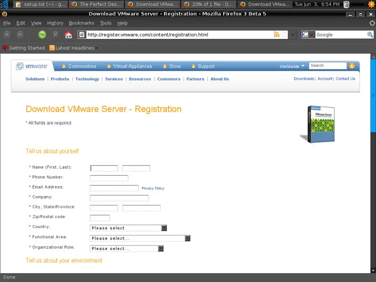The width and height of the screenshot is (376, 282).
Task: Click the State/Province input field
Action: pyautogui.click(x=141, y=208)
